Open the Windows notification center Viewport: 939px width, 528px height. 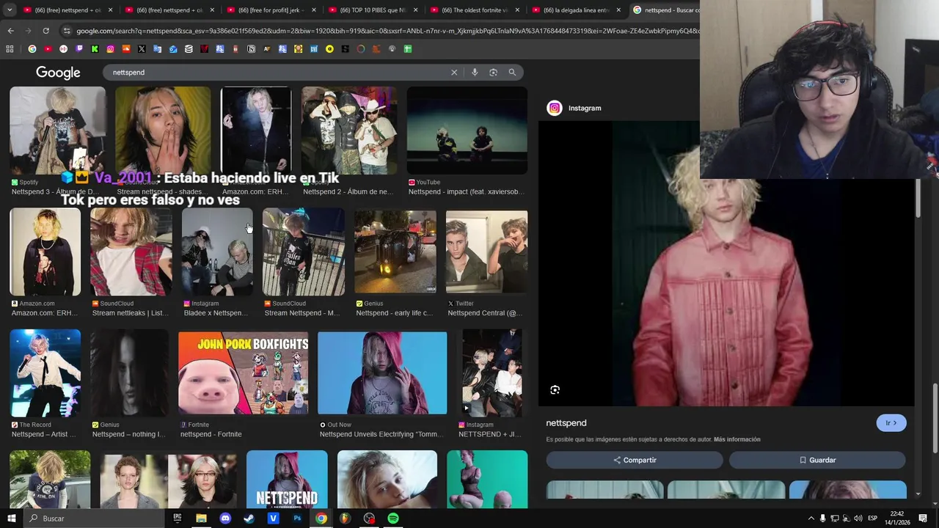pos(923,518)
